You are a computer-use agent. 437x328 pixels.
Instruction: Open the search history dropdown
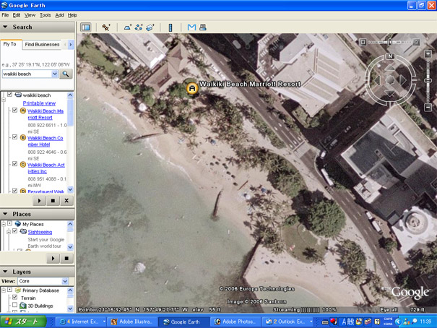[x=55, y=74]
